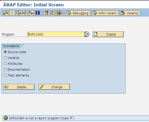Select the Documentation radio button
149x122 pixels.
(x=5, y=69)
